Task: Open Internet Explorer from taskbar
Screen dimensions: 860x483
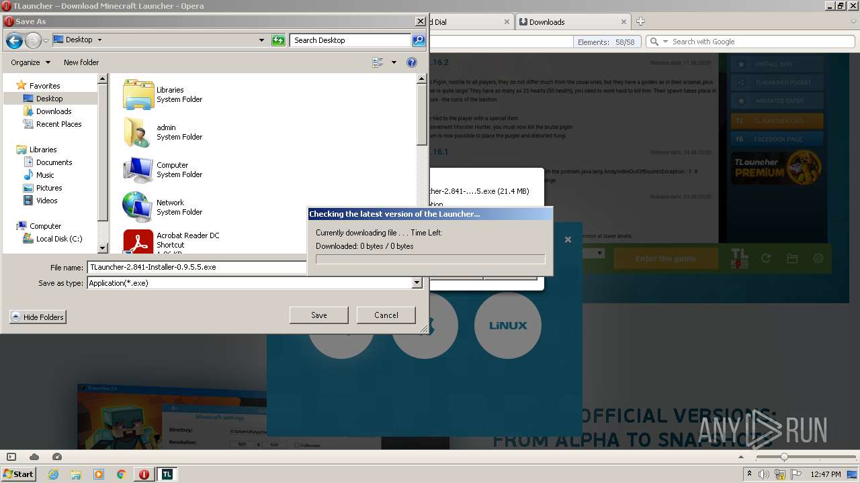Action: pyautogui.click(x=54, y=474)
